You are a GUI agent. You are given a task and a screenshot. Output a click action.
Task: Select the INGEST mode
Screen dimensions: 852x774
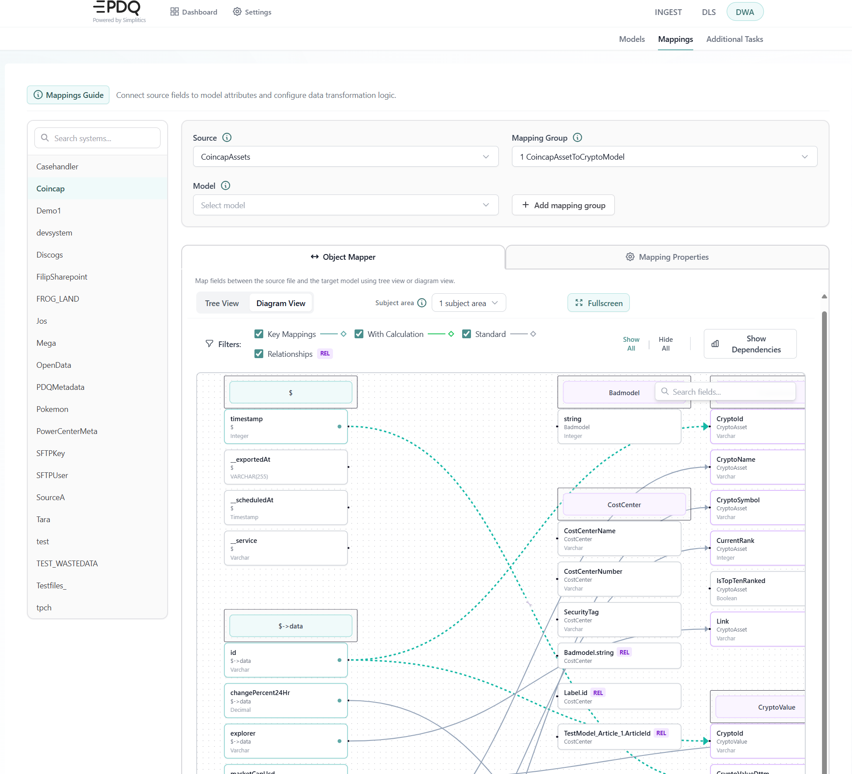click(668, 12)
